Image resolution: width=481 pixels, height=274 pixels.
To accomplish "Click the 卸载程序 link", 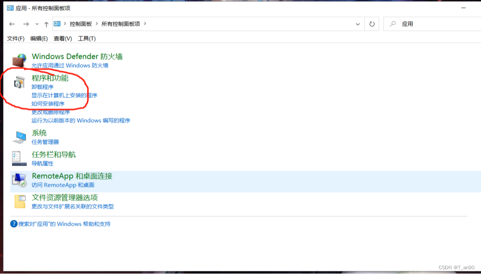I will [42, 87].
